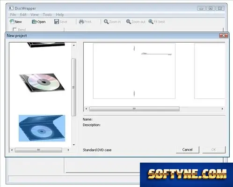Click the Cancel button

[188, 150]
